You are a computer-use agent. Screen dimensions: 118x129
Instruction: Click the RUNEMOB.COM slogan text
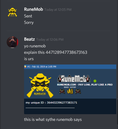coord(85,85)
